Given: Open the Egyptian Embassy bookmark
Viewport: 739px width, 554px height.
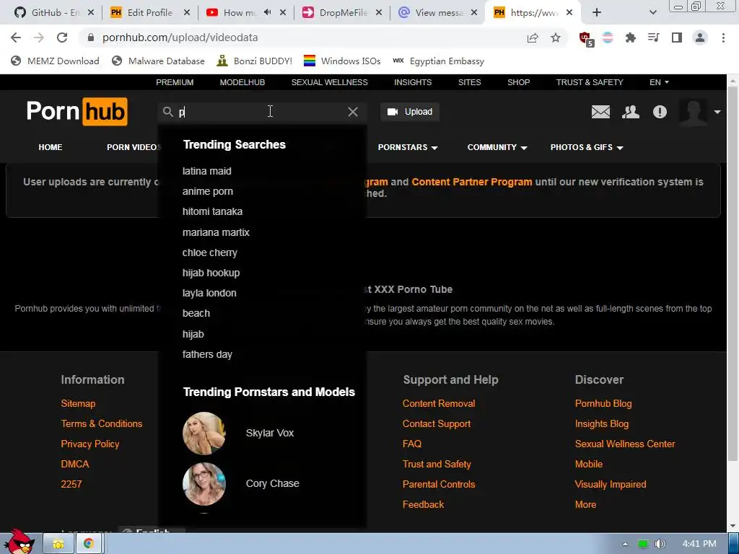Looking at the screenshot, I should [x=438, y=61].
